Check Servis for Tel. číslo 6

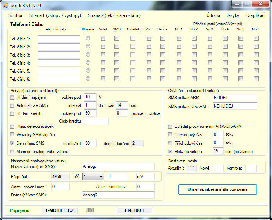click(x=163, y=79)
